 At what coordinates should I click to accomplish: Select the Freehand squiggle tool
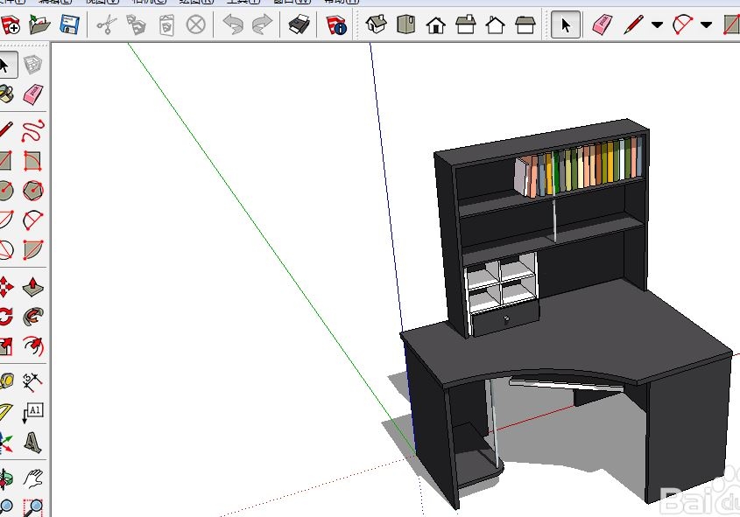(x=33, y=131)
